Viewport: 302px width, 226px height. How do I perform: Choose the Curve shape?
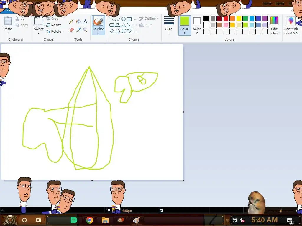(118, 19)
